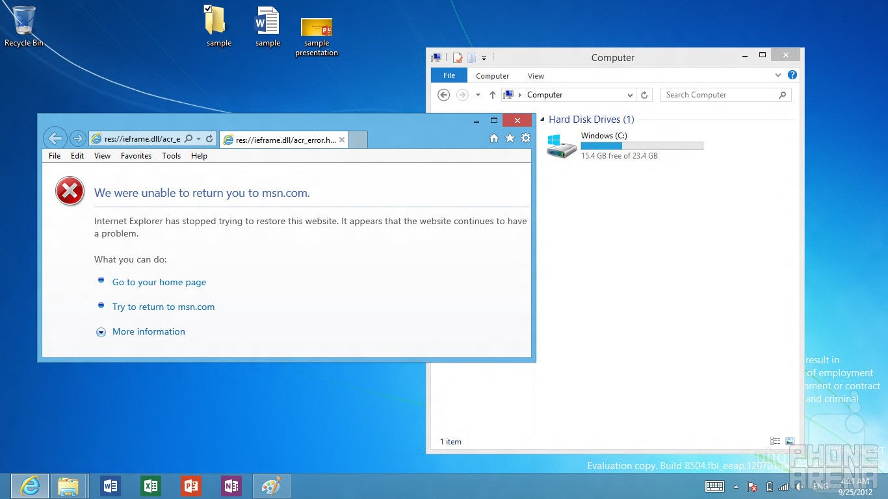Viewport: 888px width, 499px height.
Task: Open the Edit menu in Internet Explorer
Action: (x=77, y=156)
